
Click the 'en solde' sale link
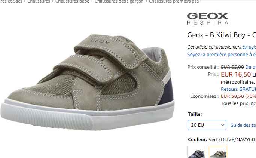(x=249, y=47)
